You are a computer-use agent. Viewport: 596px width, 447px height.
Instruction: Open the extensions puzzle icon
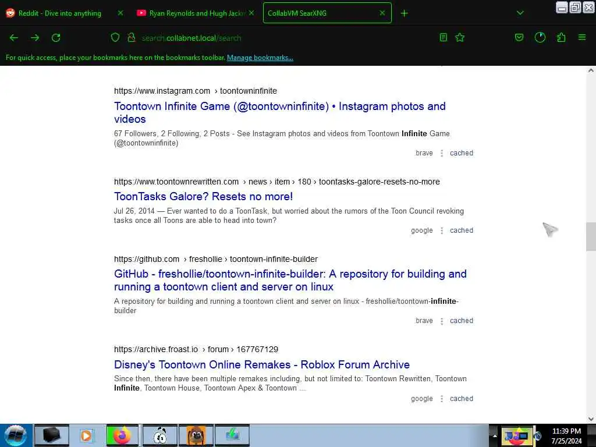pyautogui.click(x=561, y=37)
